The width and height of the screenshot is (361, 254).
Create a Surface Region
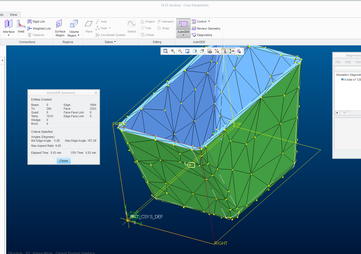[60, 28]
